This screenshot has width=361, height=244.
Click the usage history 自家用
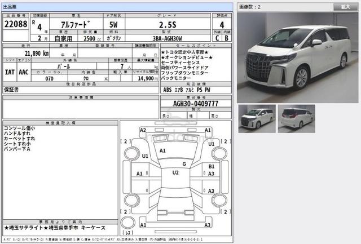[64, 38]
